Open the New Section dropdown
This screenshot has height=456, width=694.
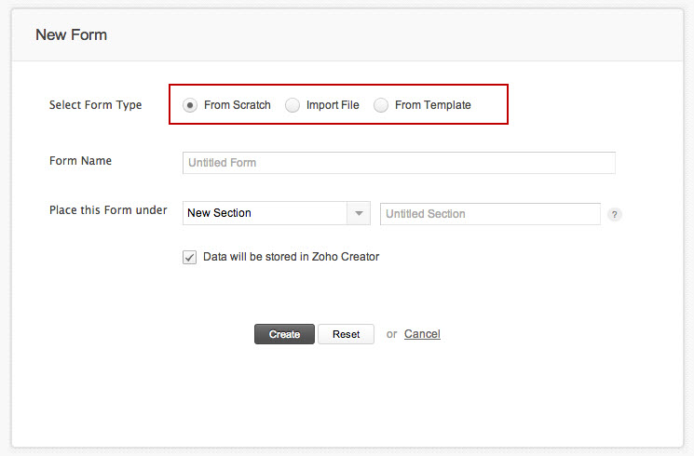coord(265,213)
